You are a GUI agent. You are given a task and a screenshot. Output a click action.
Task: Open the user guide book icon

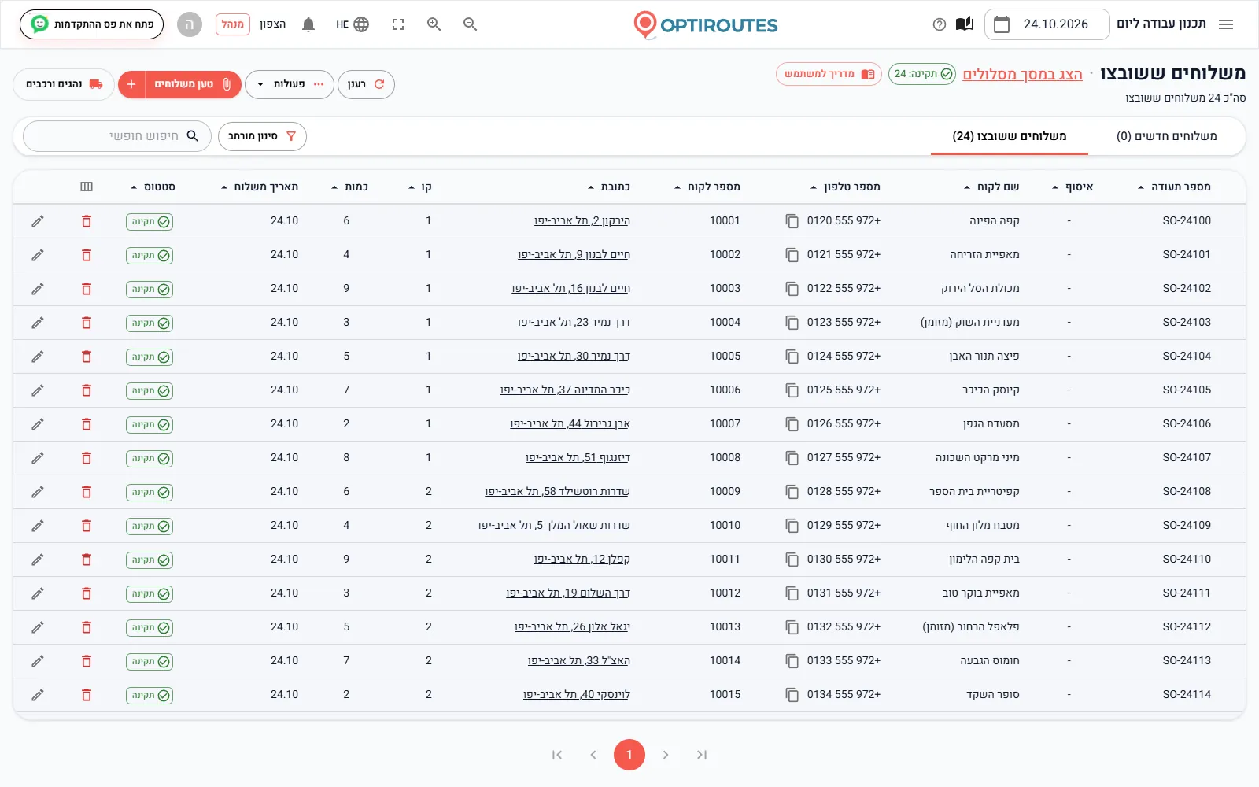pyautogui.click(x=965, y=24)
